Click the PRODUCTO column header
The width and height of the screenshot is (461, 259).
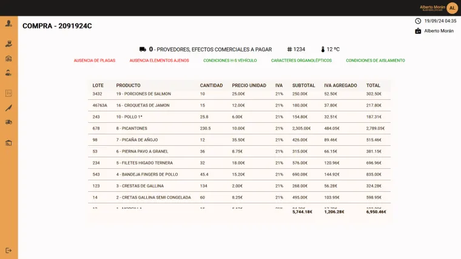(x=128, y=85)
